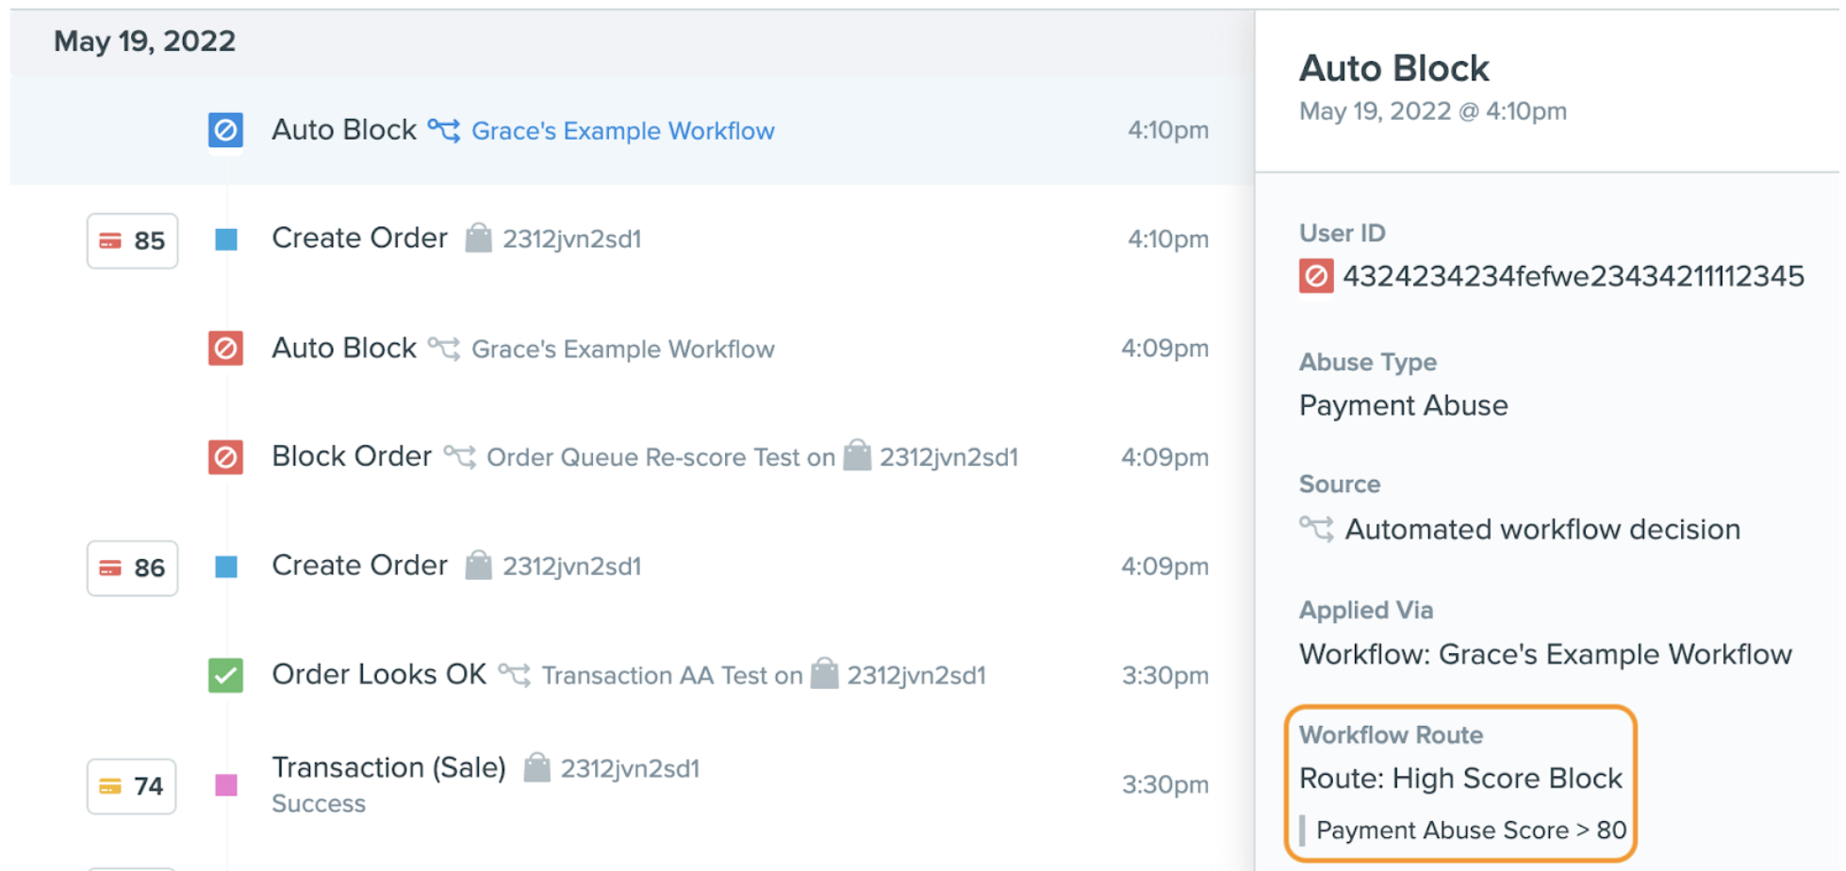Click the Payment Abuse Score > 80 rule
The image size is (1846, 871).
tap(1472, 830)
